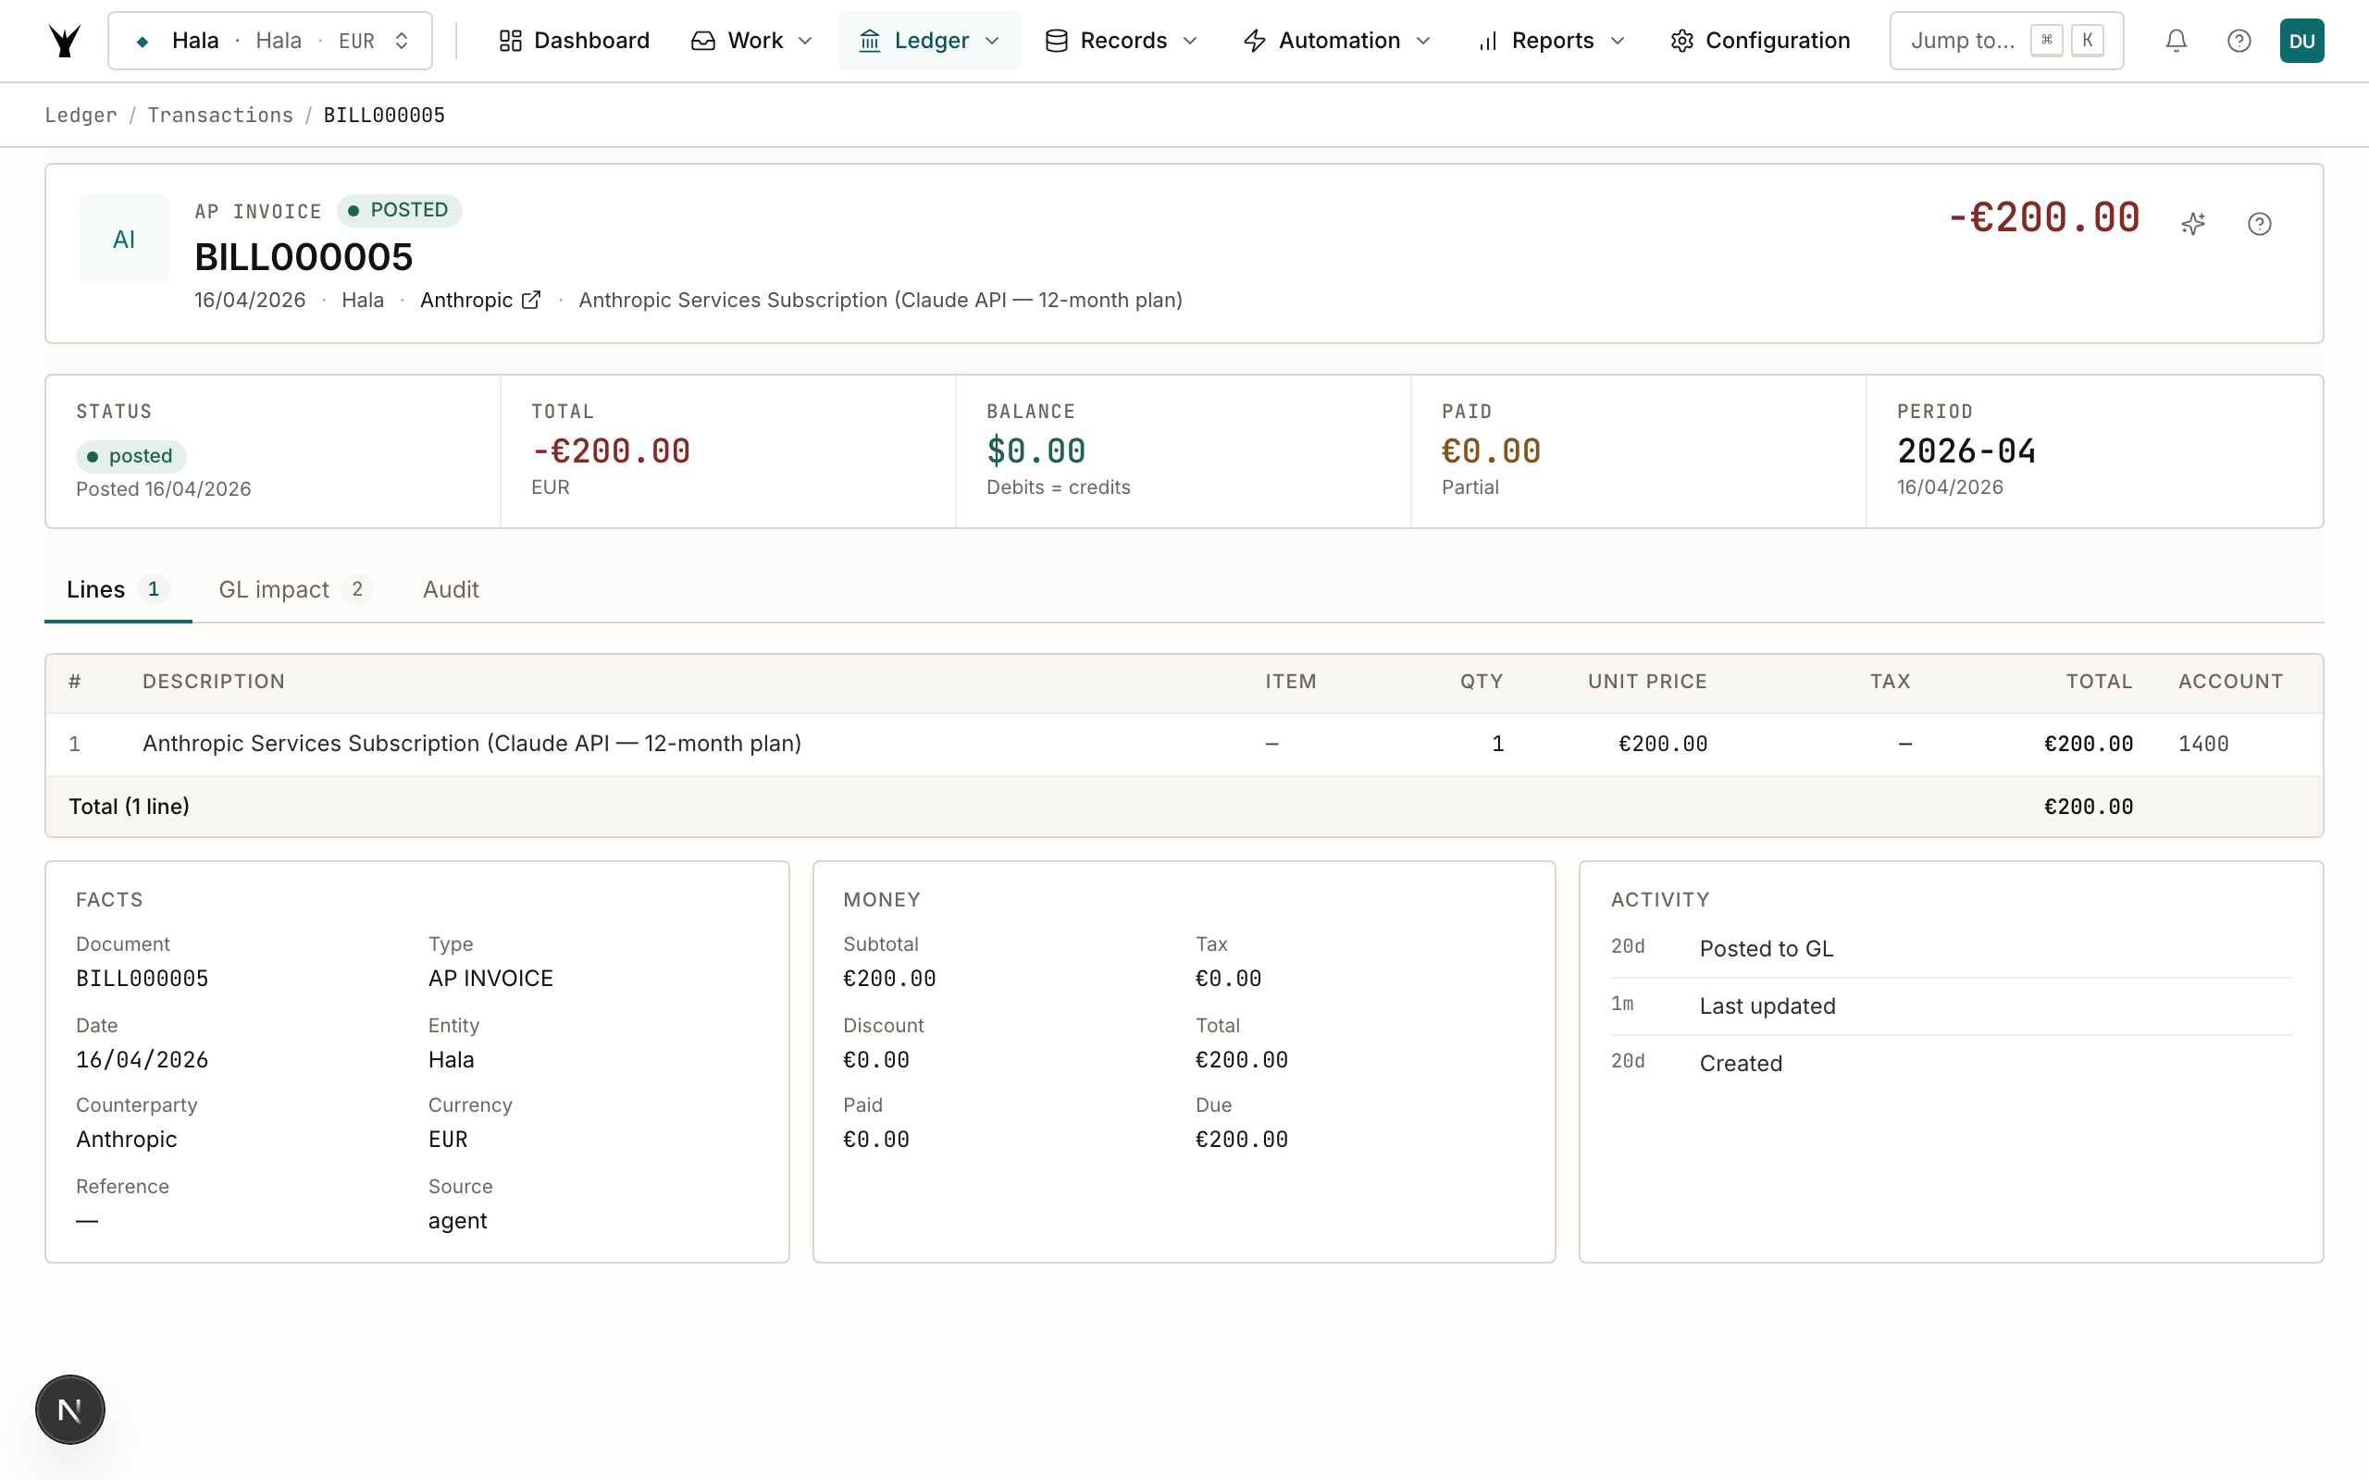Click the Automation lightning icon
Screen dimensions: 2369x1480
(1254, 40)
